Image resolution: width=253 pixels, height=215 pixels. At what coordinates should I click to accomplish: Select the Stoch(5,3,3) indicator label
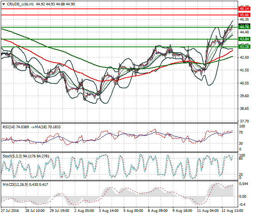[x=12, y=156]
